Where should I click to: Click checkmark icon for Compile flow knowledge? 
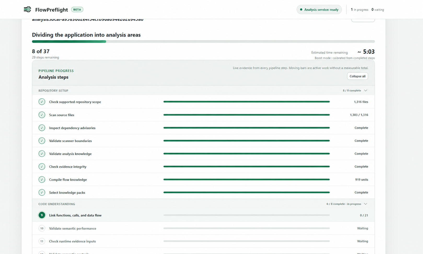point(42,179)
